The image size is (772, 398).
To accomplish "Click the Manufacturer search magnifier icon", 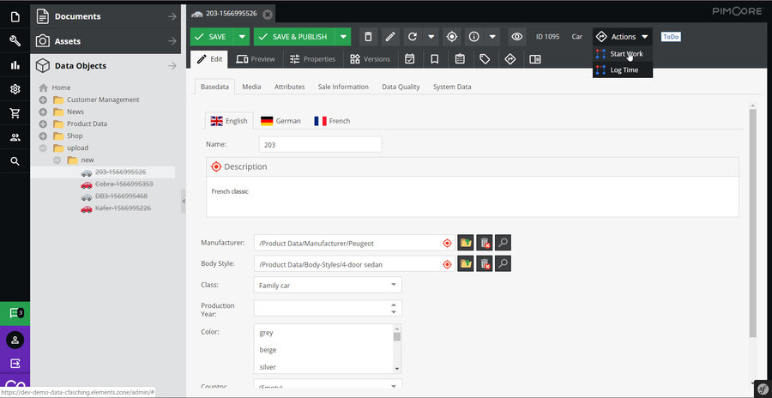I will (x=504, y=243).
